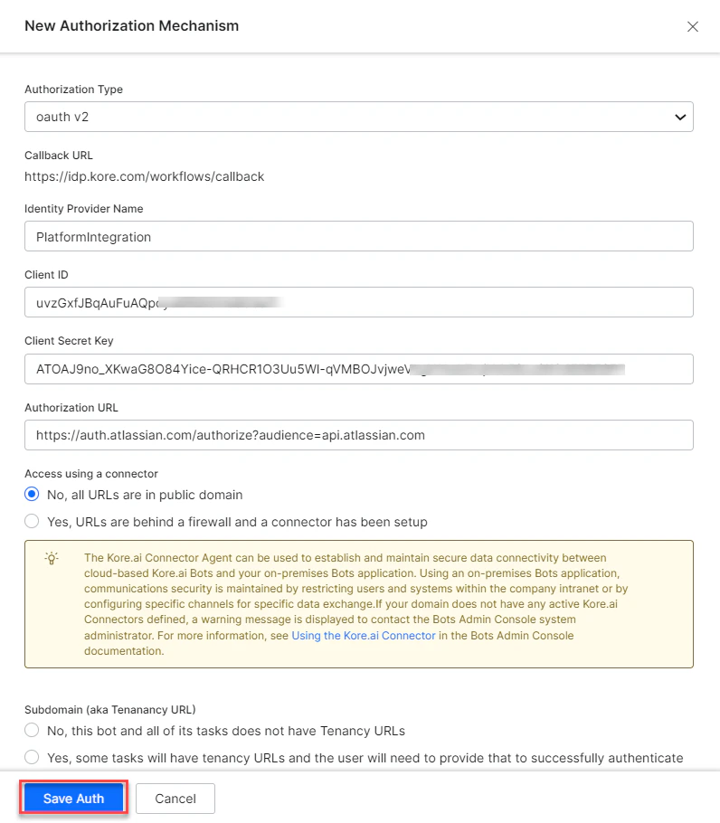Click the 'Access using a connector' label

(x=91, y=473)
